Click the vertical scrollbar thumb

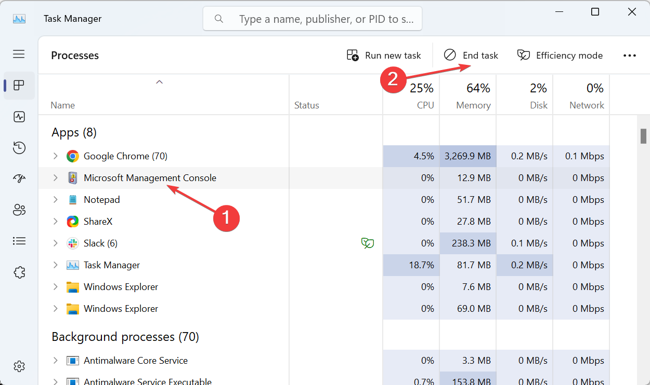643,135
